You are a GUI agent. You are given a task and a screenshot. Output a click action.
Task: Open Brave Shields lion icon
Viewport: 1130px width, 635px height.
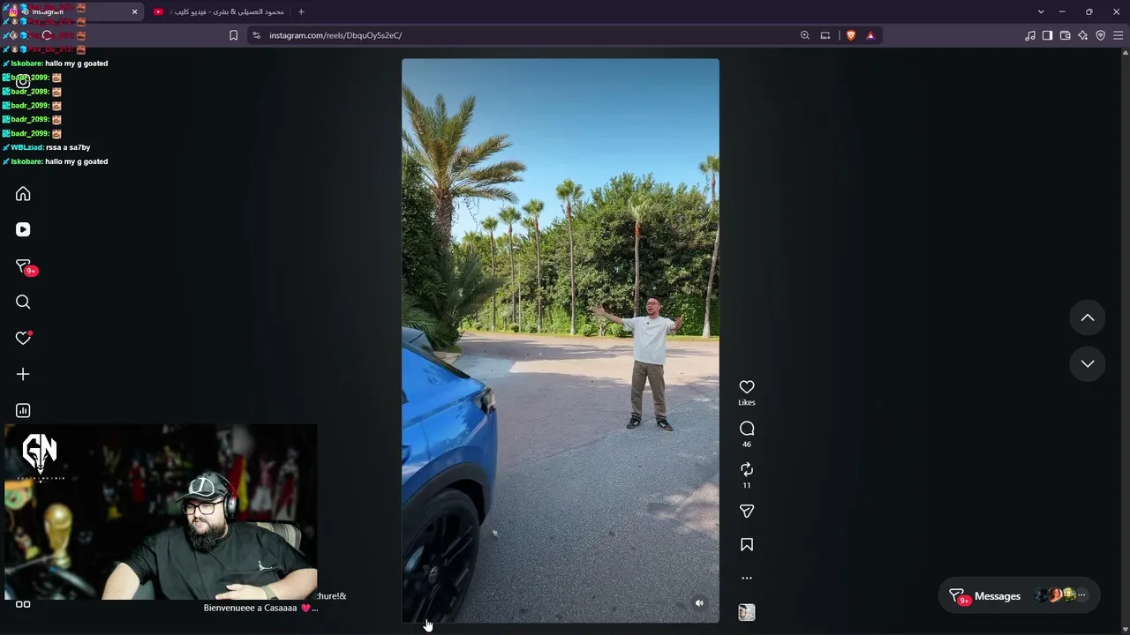tap(851, 35)
